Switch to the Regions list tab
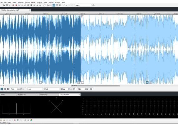This screenshot has height=125, width=178. (x=27, y=95)
